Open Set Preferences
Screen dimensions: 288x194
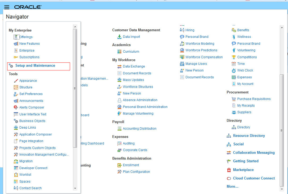coord(31,94)
